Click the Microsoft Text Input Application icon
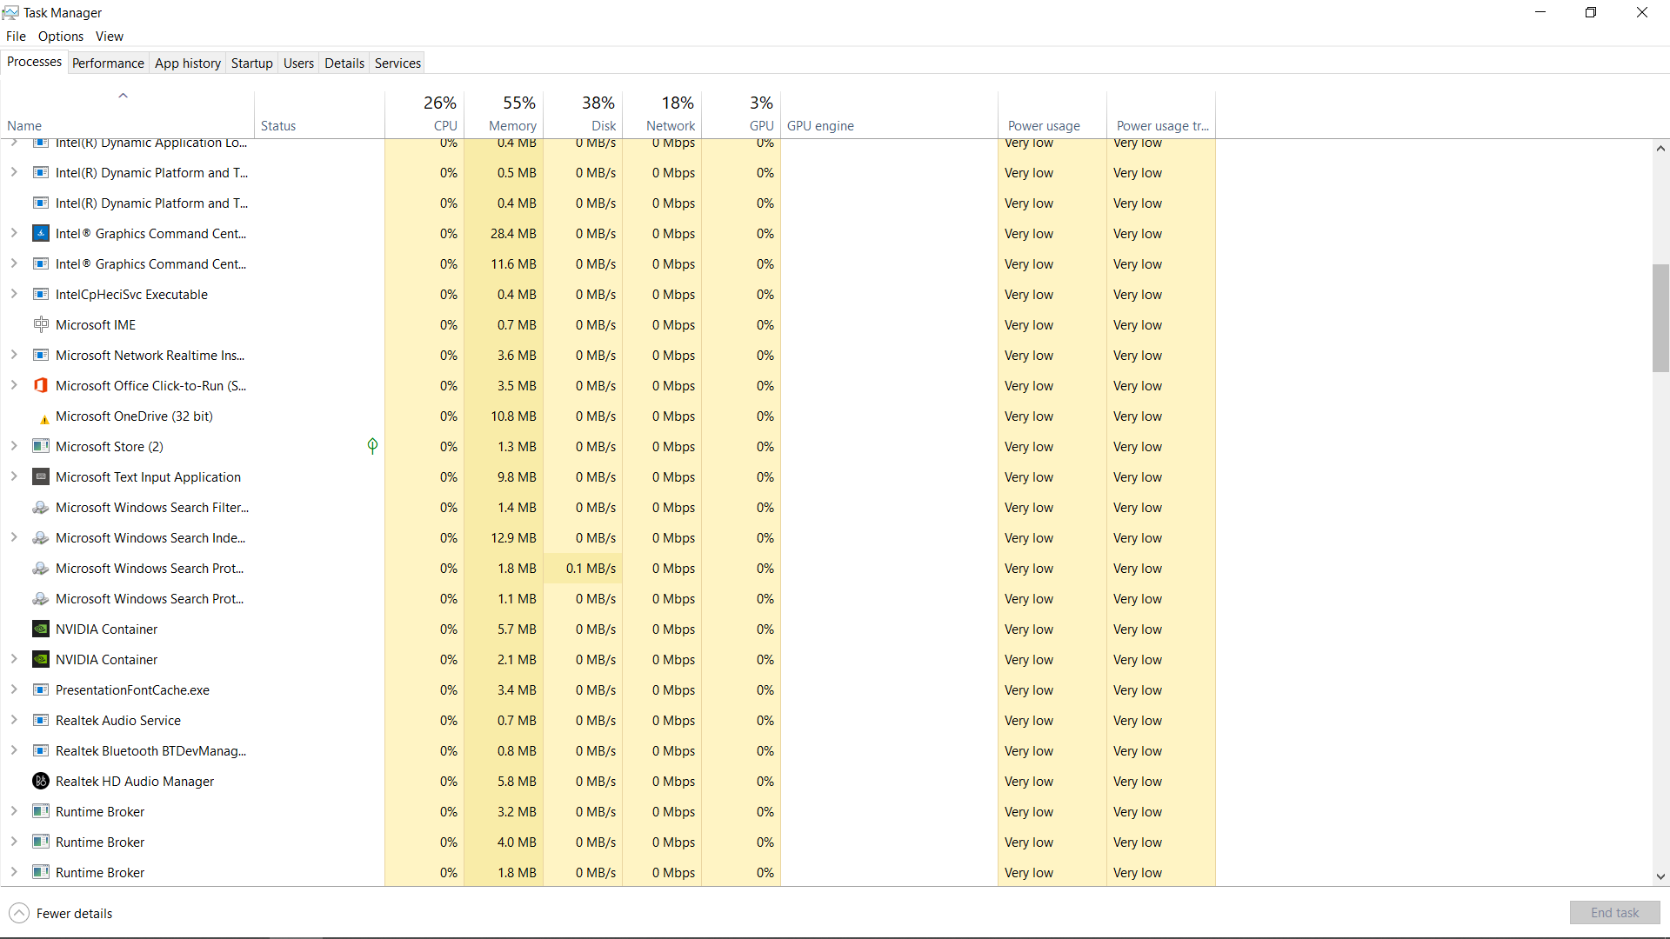Viewport: 1670px width, 939px height. (41, 476)
